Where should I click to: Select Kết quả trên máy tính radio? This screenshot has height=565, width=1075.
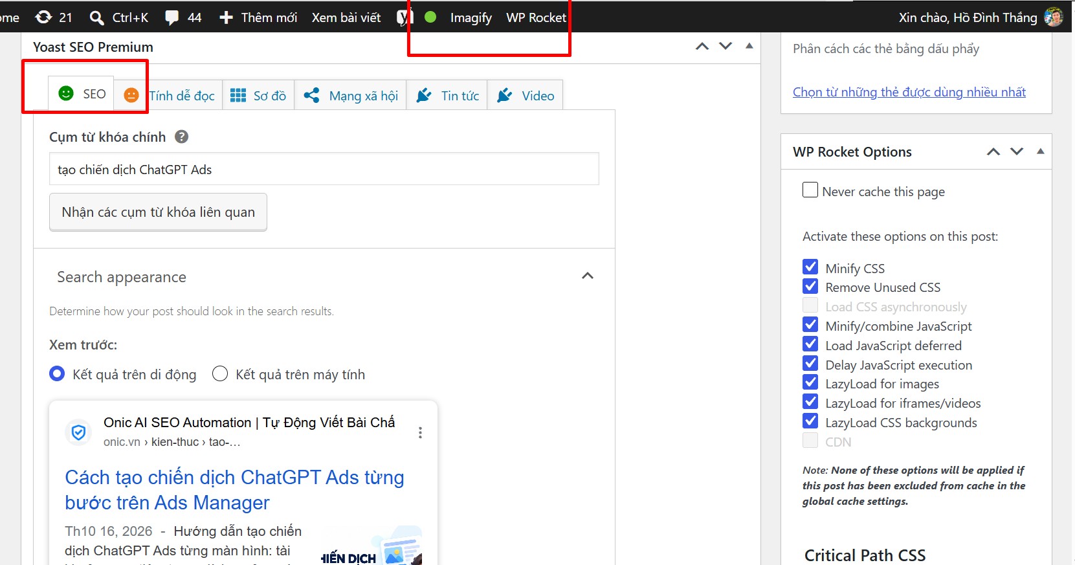click(220, 374)
